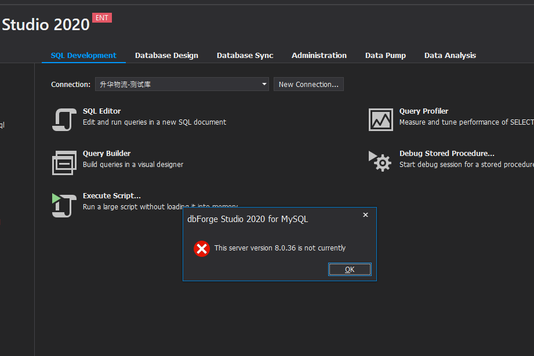Click the Debug Stored Procedure gear icon
This screenshot has height=356, width=534.
pos(380,161)
